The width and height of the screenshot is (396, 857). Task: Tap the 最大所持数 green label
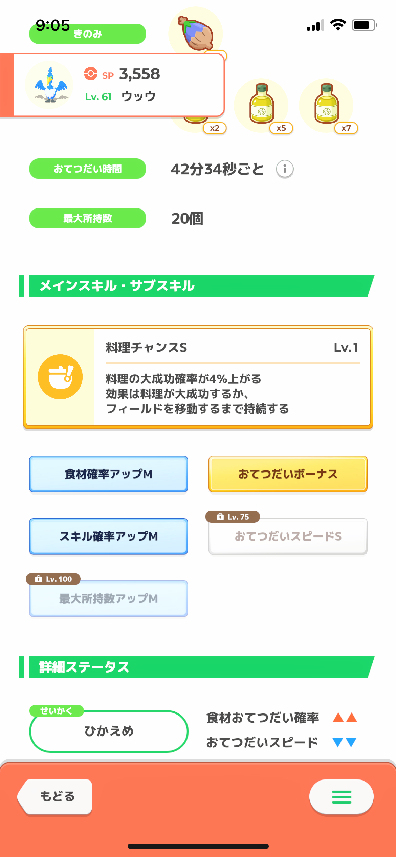point(88,218)
